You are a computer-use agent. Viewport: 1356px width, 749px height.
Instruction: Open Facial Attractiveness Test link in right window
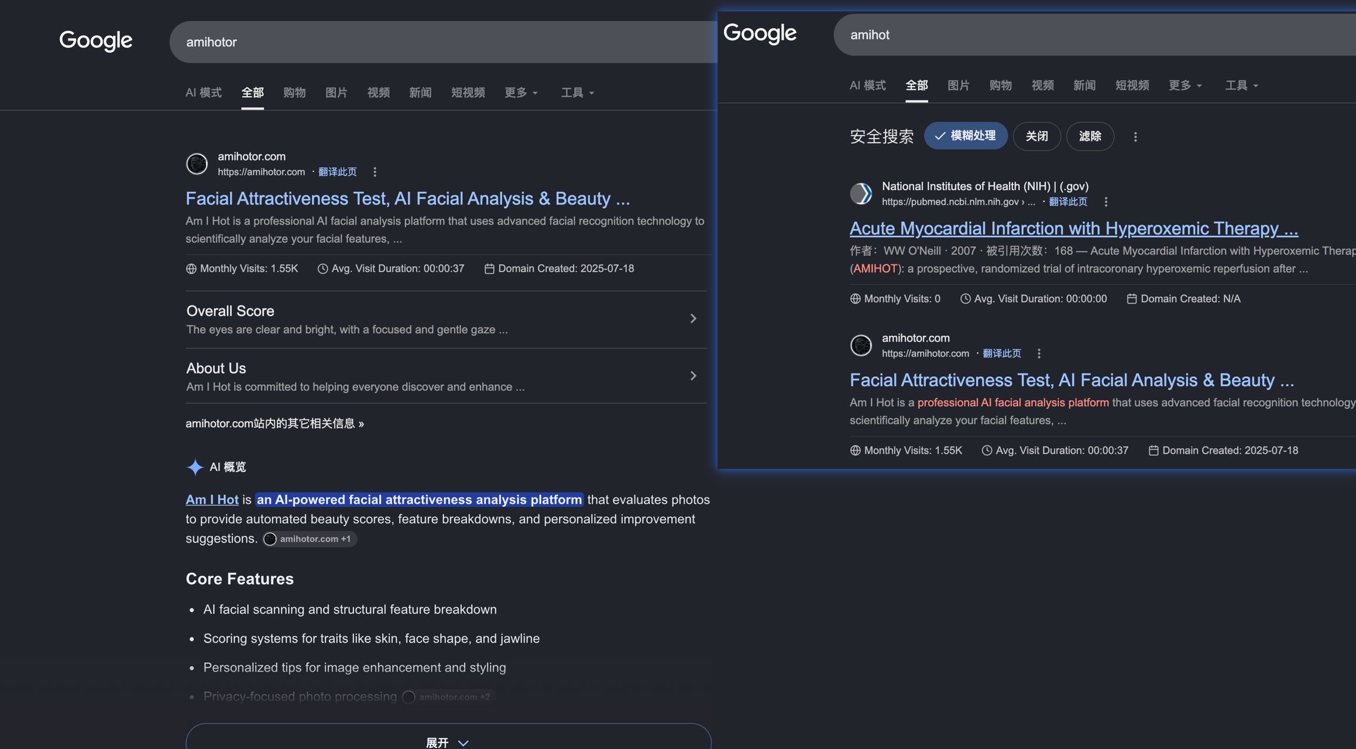1072,380
